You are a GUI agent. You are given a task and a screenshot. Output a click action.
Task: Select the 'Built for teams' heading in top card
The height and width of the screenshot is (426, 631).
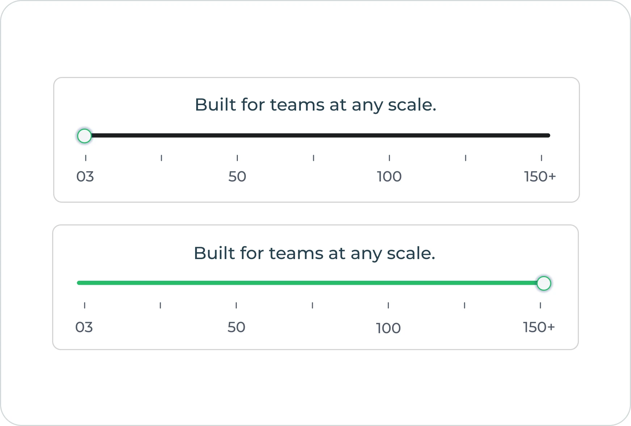(316, 104)
